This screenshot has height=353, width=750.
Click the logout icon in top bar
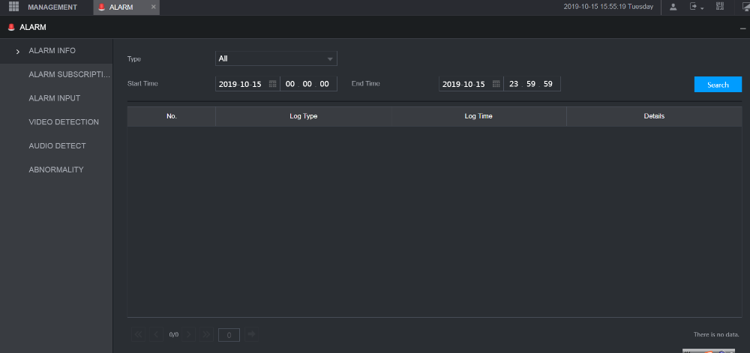694,7
